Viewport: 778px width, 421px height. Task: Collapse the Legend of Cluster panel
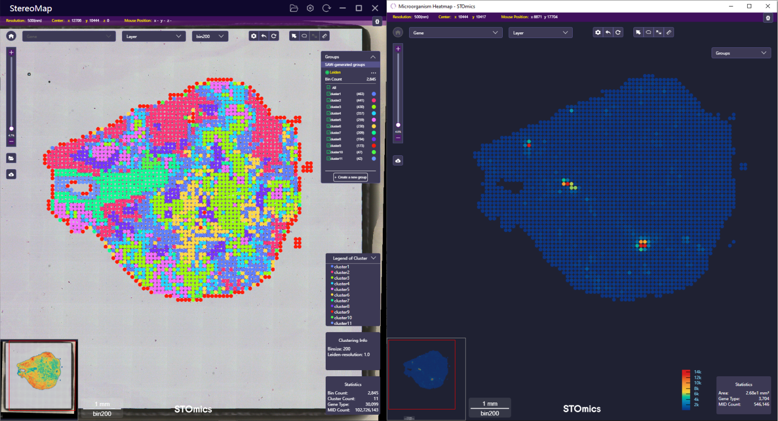click(373, 258)
